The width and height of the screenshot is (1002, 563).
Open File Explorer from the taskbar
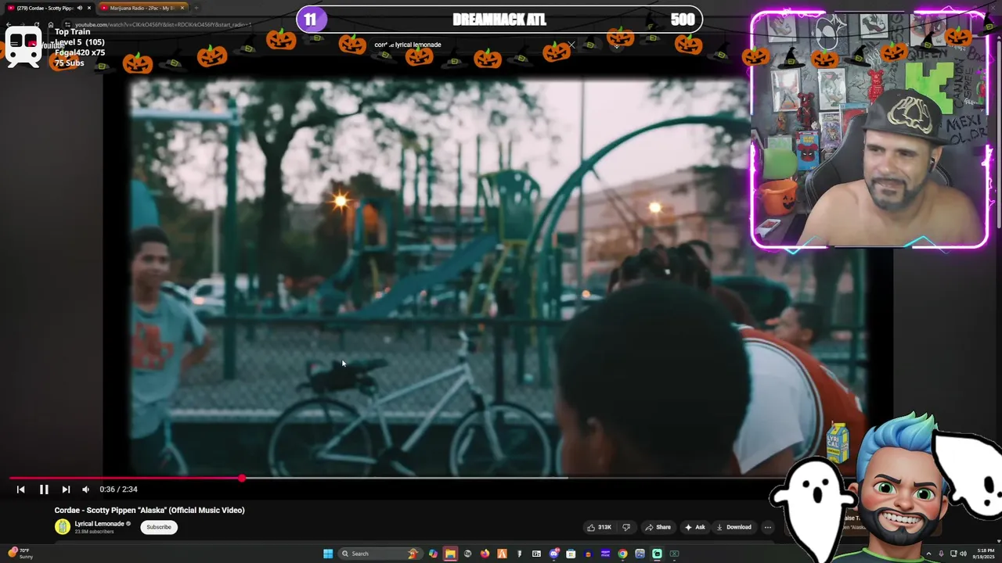point(450,554)
